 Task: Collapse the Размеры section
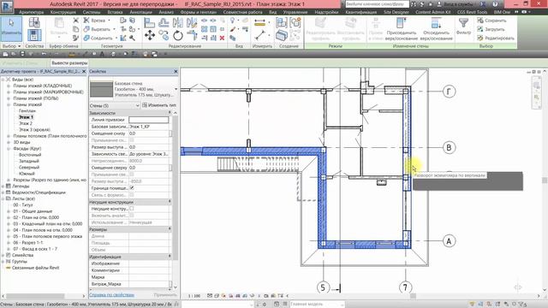(170, 229)
